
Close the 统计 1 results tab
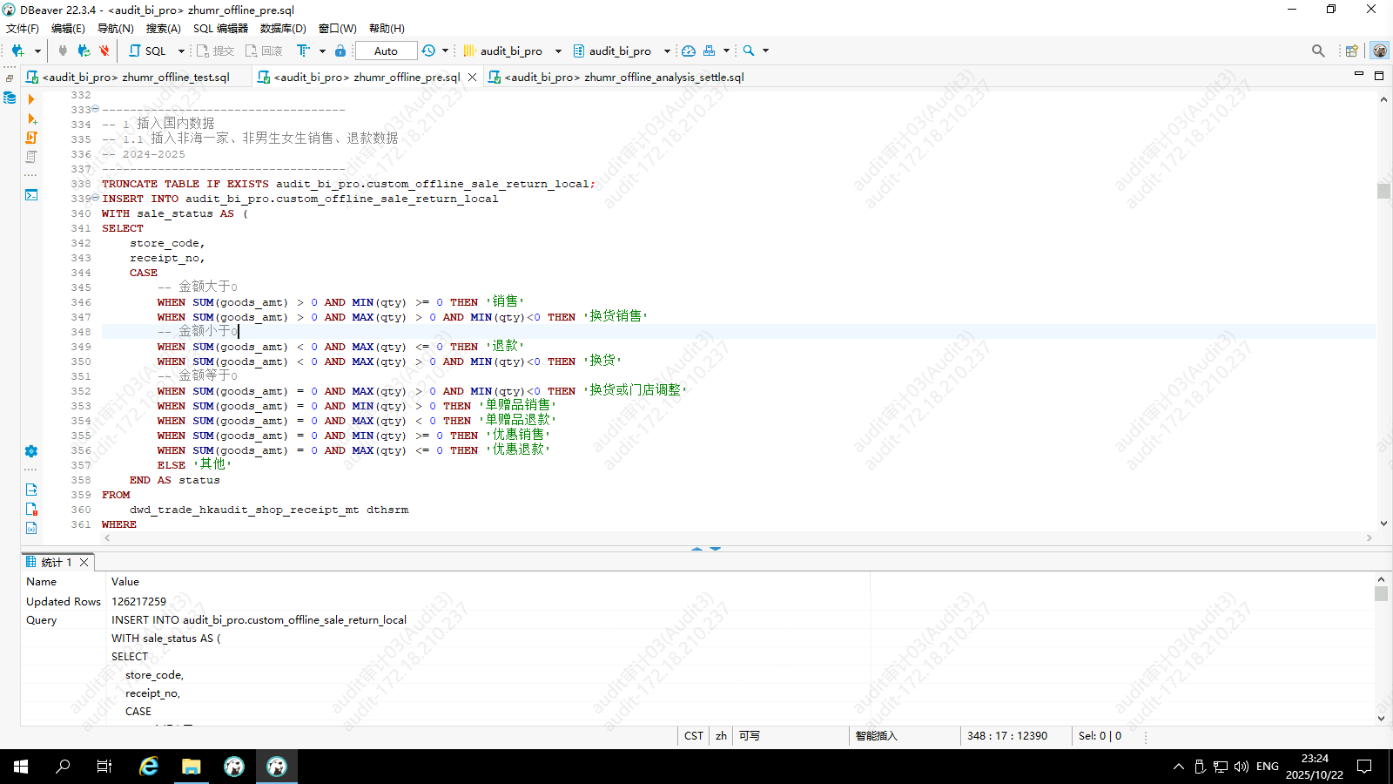84,562
